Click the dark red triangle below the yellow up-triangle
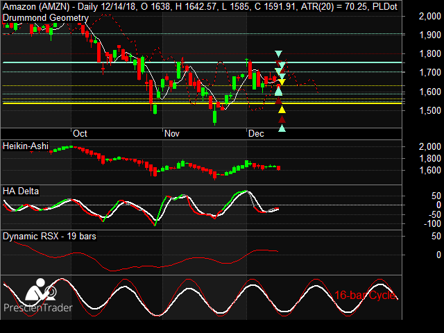This screenshot has width=444, height=333. (282, 119)
